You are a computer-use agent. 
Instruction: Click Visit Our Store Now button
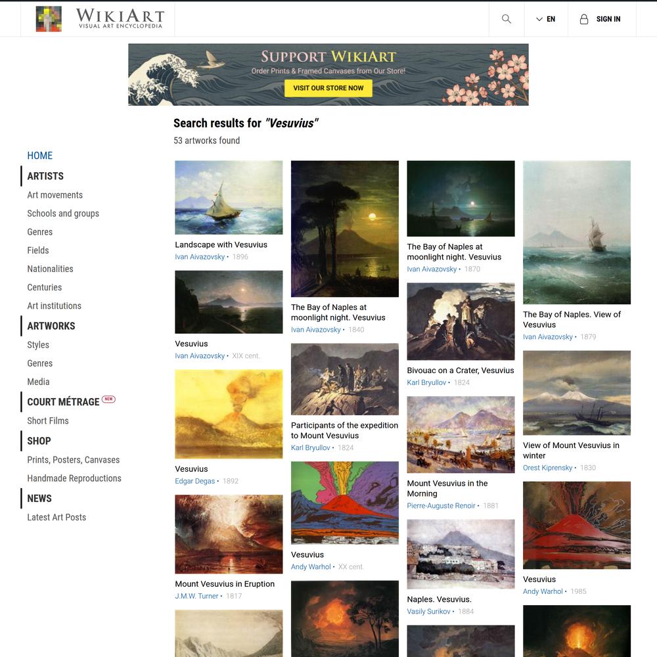328,88
